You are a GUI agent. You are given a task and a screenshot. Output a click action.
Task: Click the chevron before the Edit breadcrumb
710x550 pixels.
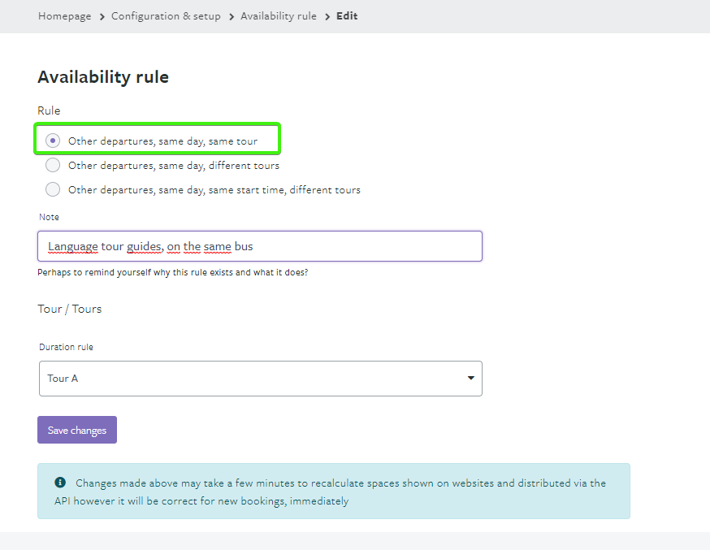[x=327, y=17]
